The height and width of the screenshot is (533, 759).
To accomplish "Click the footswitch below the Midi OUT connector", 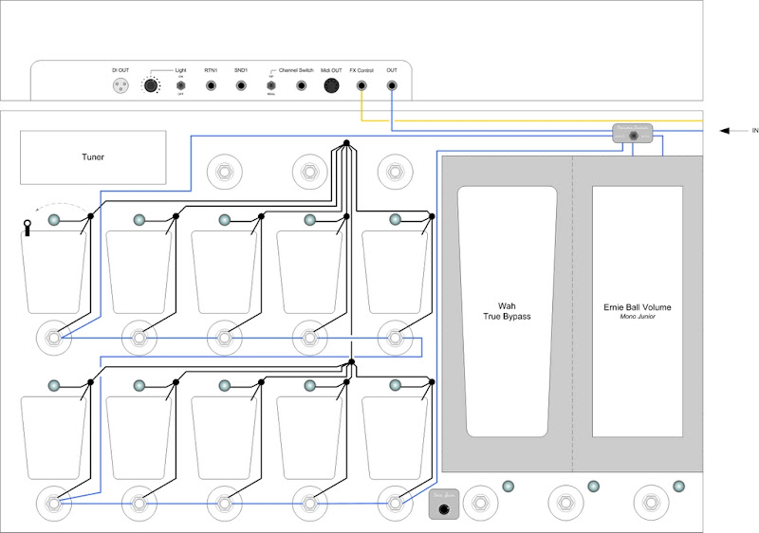I will (310, 172).
